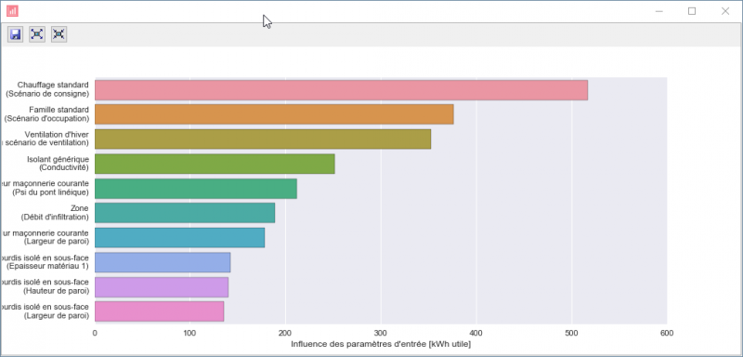Select the Isolant générique green bar

point(215,164)
